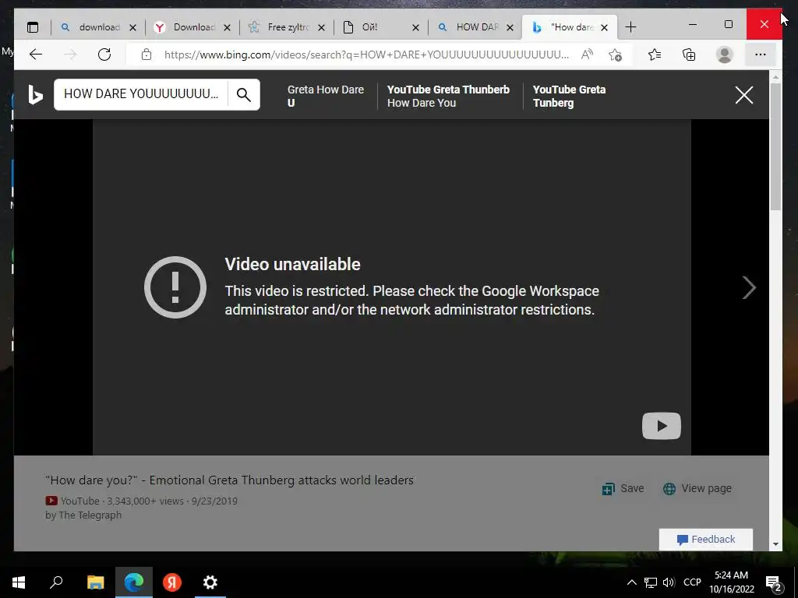
Task: Click 'by The Telegraph' text
Action: click(x=83, y=515)
